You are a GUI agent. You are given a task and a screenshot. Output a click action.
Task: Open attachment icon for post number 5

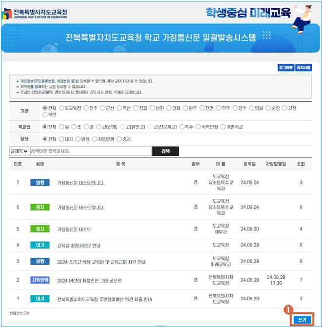pos(196,229)
